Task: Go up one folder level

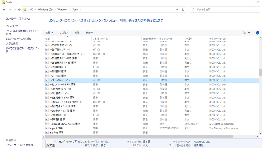Action: (x=19, y=10)
